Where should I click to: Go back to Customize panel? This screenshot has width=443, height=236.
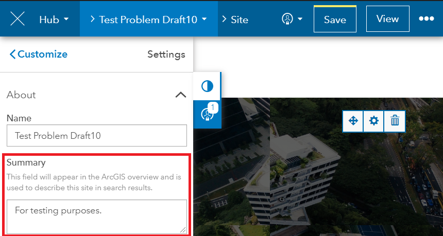point(38,54)
